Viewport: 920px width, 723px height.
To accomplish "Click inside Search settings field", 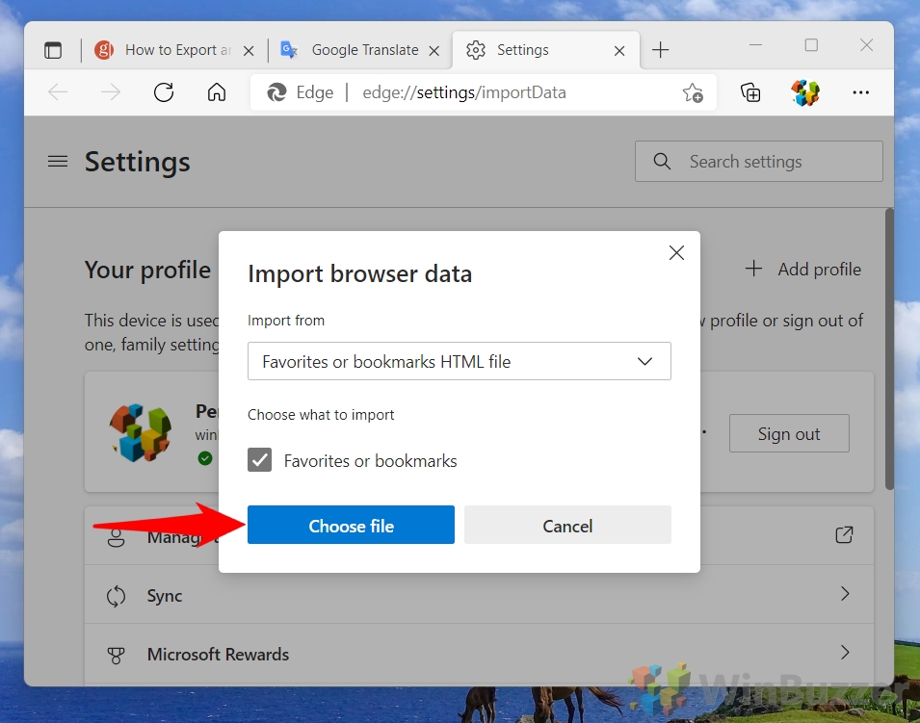I will [759, 161].
